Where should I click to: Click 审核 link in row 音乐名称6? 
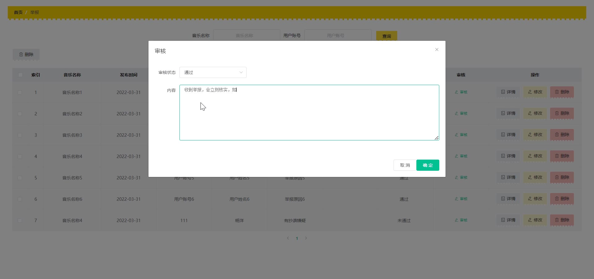tap(461, 199)
